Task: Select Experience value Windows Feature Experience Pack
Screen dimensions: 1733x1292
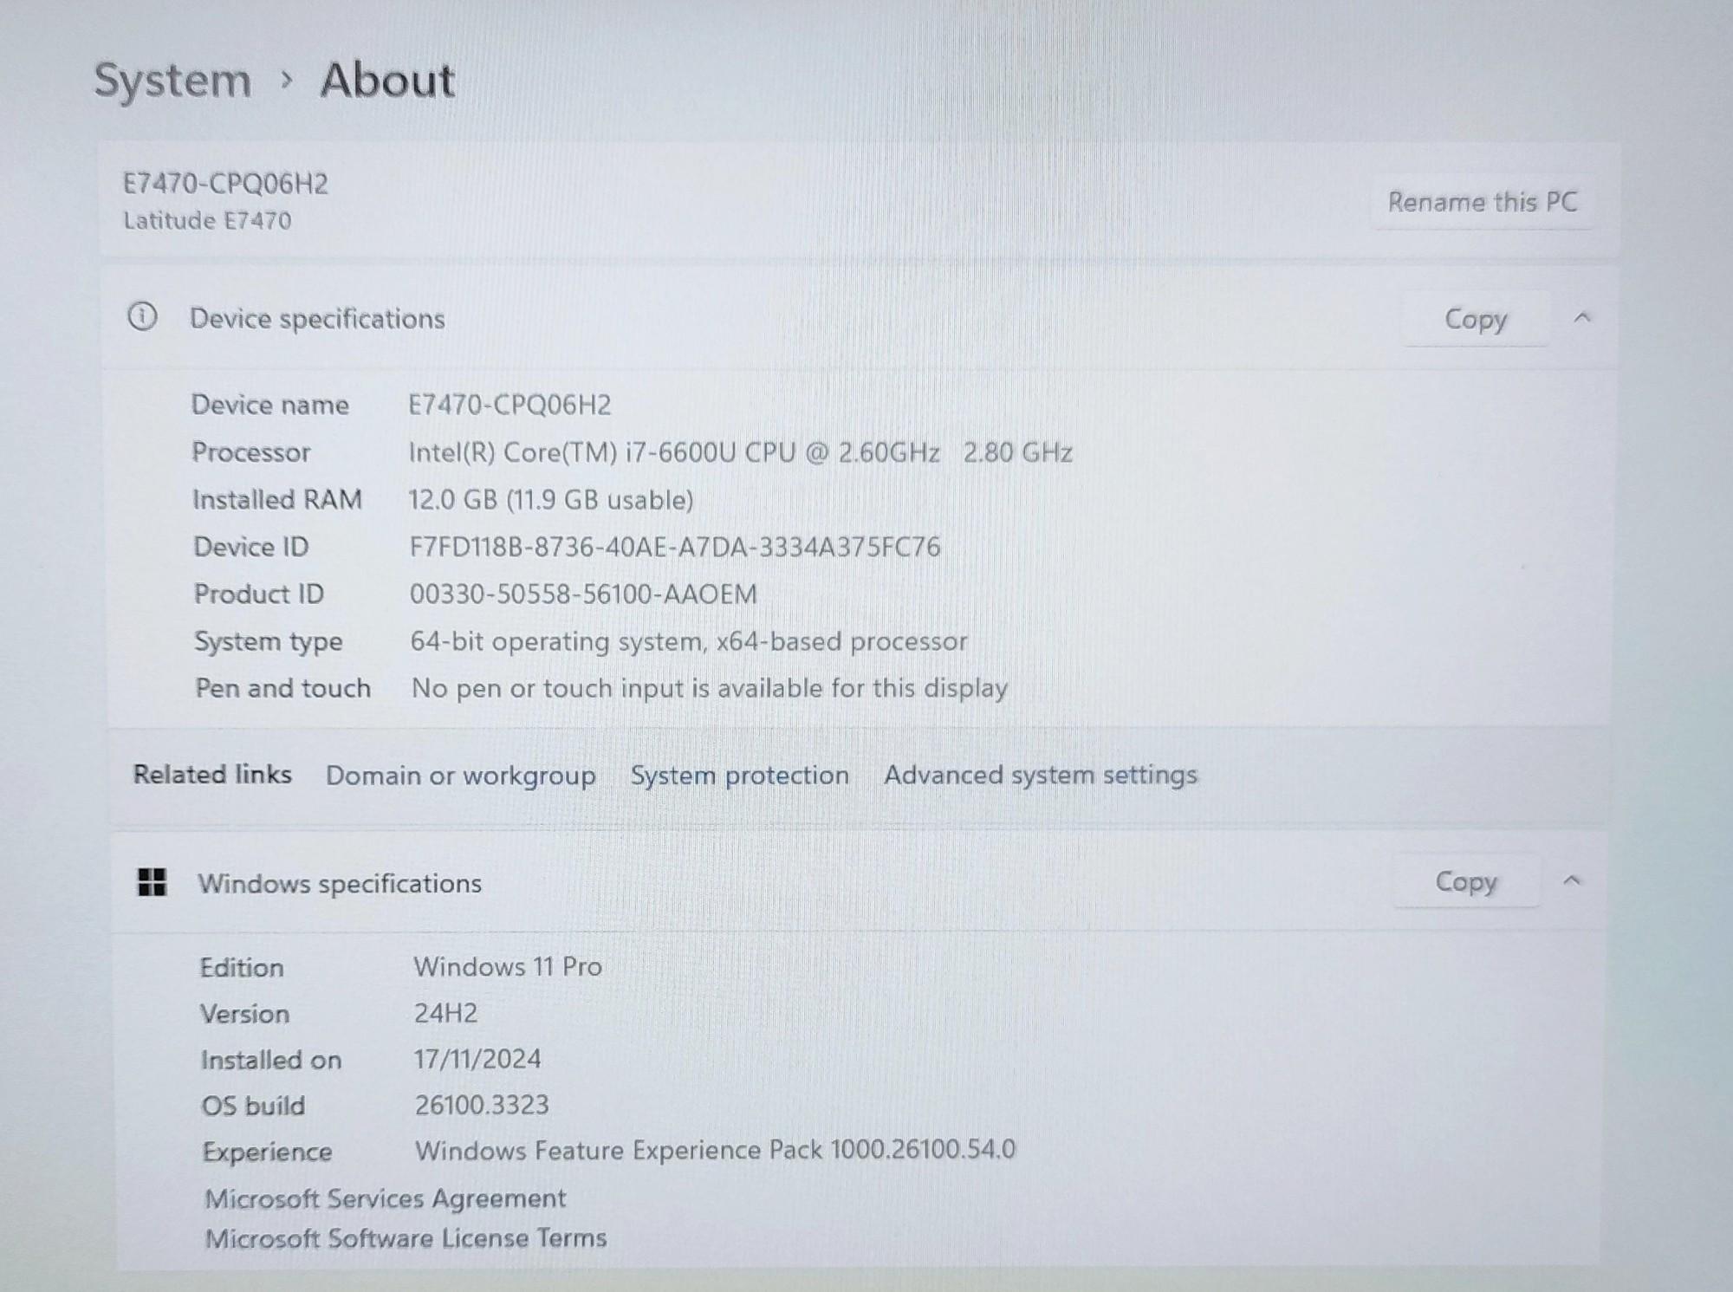Action: tap(715, 1150)
